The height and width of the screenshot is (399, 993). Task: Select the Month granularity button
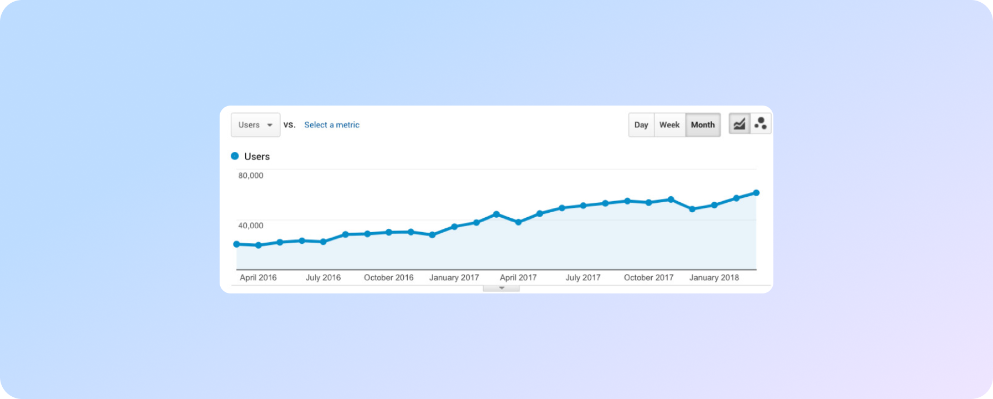[703, 125]
